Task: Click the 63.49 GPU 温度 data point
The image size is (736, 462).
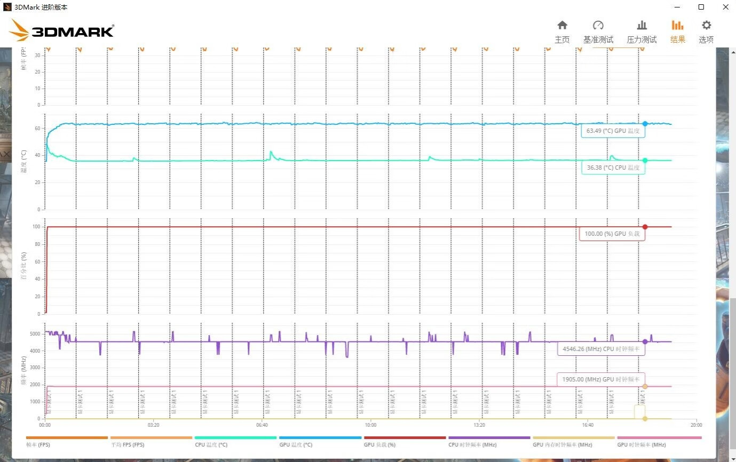Action: point(645,124)
